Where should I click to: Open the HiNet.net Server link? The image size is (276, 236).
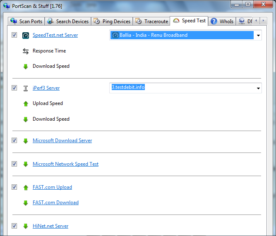(x=50, y=226)
